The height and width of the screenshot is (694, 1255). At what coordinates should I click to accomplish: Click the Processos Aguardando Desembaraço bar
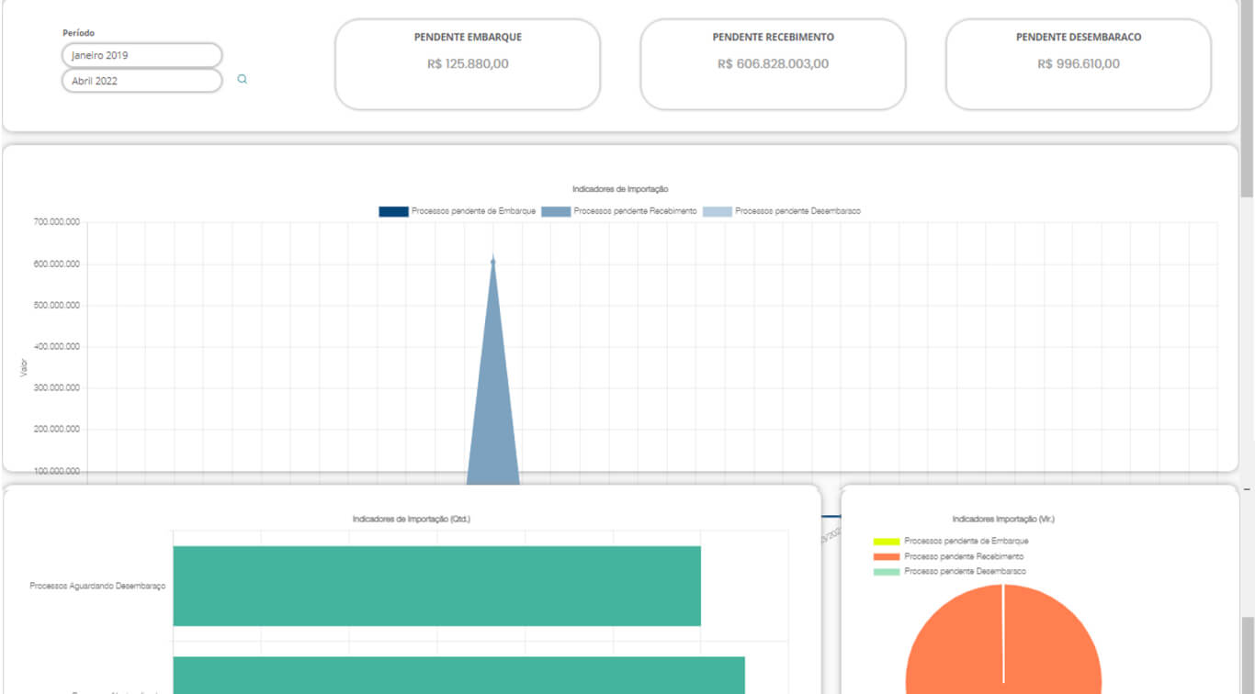tap(436, 586)
